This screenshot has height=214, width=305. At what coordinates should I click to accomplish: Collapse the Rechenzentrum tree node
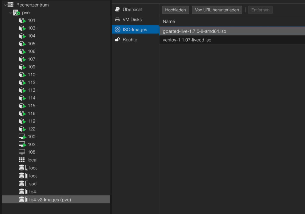[5, 5]
